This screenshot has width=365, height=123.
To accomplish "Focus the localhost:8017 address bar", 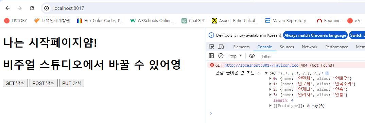I will (x=203, y=8).
